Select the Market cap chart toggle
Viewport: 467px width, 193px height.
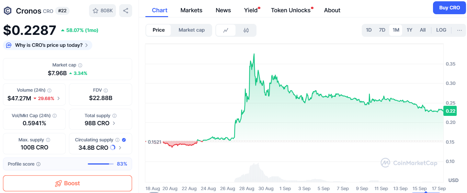[x=192, y=30]
